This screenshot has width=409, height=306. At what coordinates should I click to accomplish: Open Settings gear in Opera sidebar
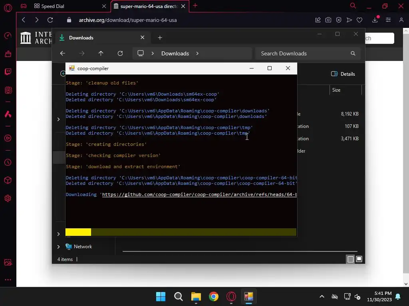(x=8, y=198)
